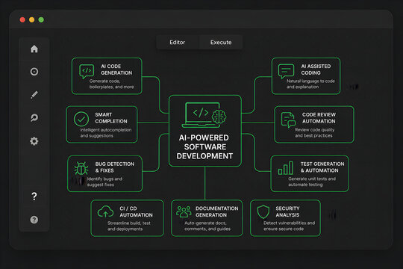Switch to the Execute tab
Viewport: 403px width, 269px height.
(x=221, y=42)
